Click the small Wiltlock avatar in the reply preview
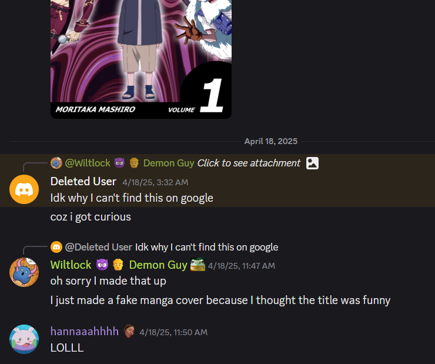 pos(56,163)
